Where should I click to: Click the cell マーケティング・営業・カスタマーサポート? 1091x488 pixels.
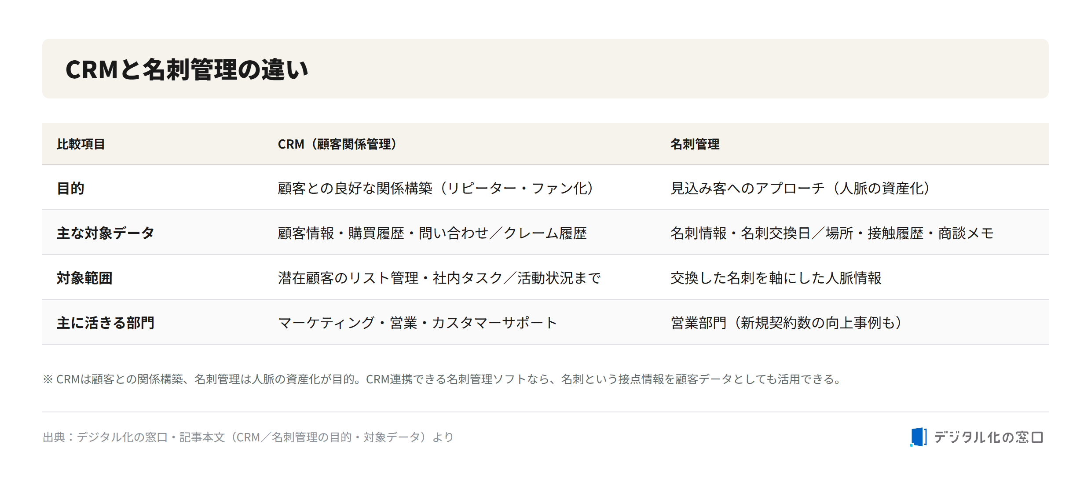418,323
